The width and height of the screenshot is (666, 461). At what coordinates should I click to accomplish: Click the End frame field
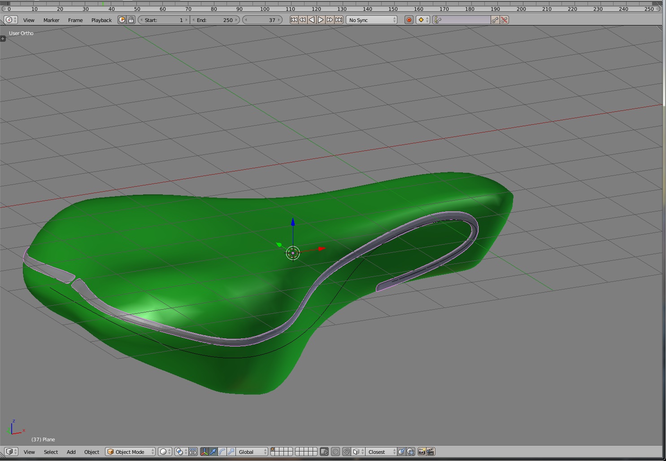tap(215, 20)
